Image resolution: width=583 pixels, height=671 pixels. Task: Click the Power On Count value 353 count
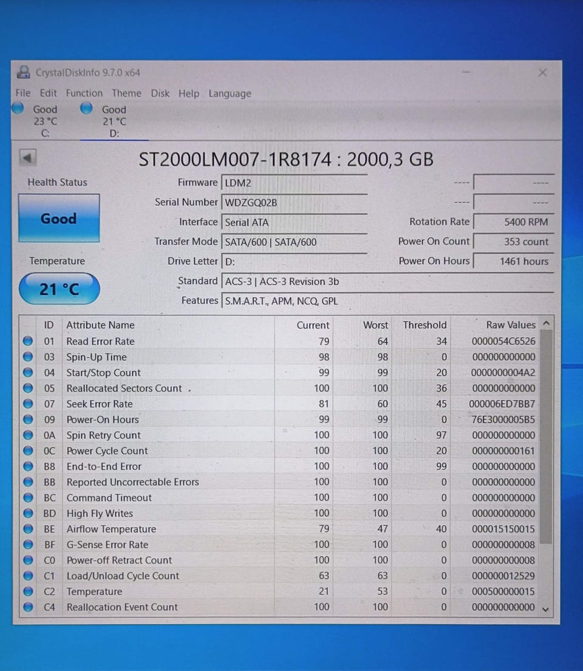pyautogui.click(x=514, y=241)
